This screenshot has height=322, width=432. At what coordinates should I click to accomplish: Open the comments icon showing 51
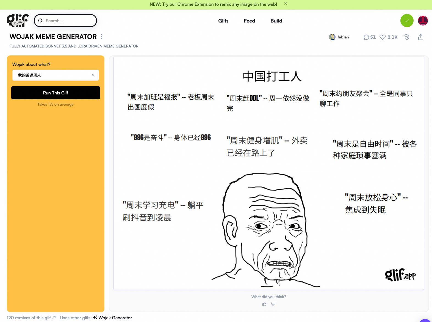click(366, 37)
